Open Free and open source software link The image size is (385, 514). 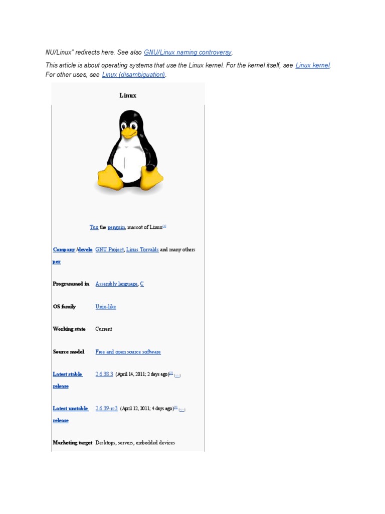(128, 352)
